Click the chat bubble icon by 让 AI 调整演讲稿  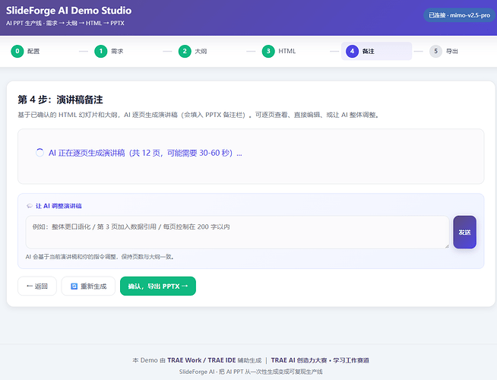coord(30,206)
